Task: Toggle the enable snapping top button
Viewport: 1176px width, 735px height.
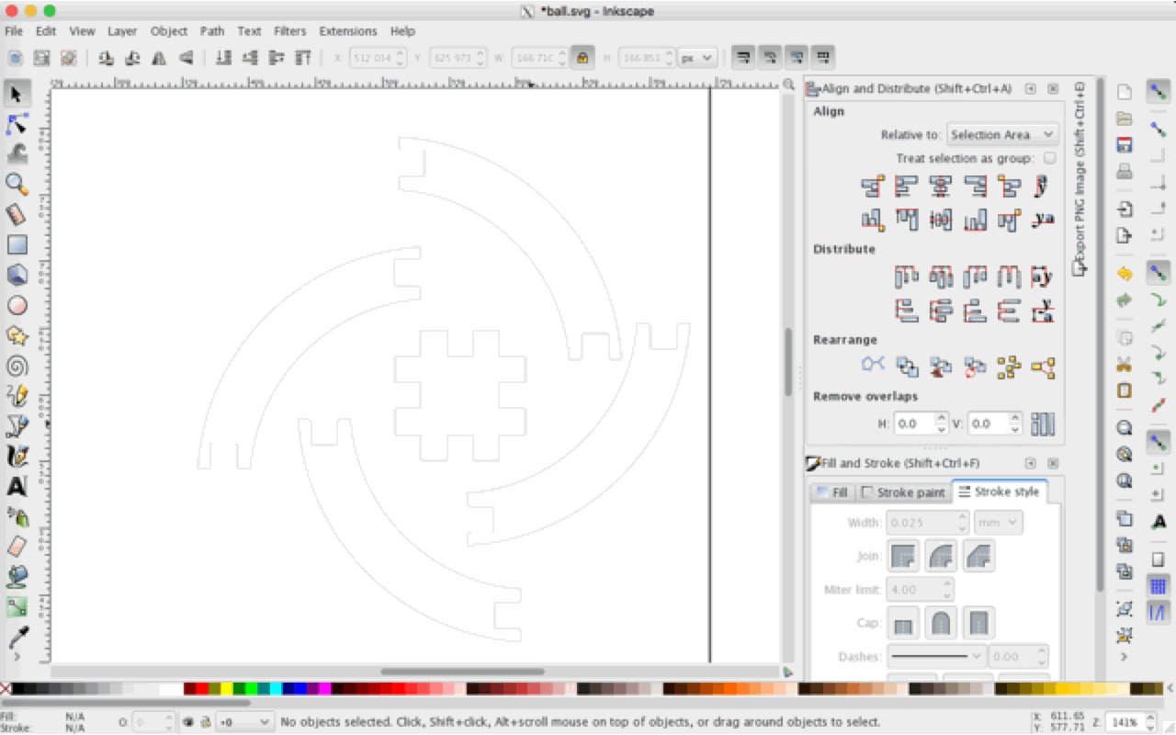Action: pos(1159,92)
